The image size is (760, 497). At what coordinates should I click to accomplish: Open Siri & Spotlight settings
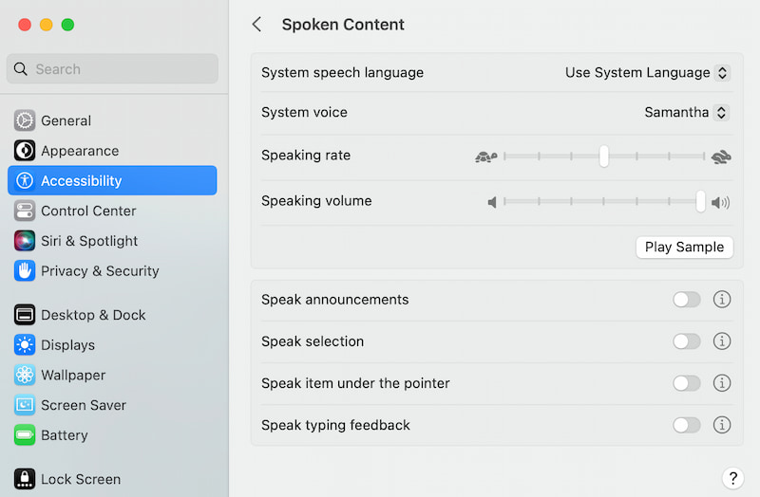pyautogui.click(x=112, y=241)
